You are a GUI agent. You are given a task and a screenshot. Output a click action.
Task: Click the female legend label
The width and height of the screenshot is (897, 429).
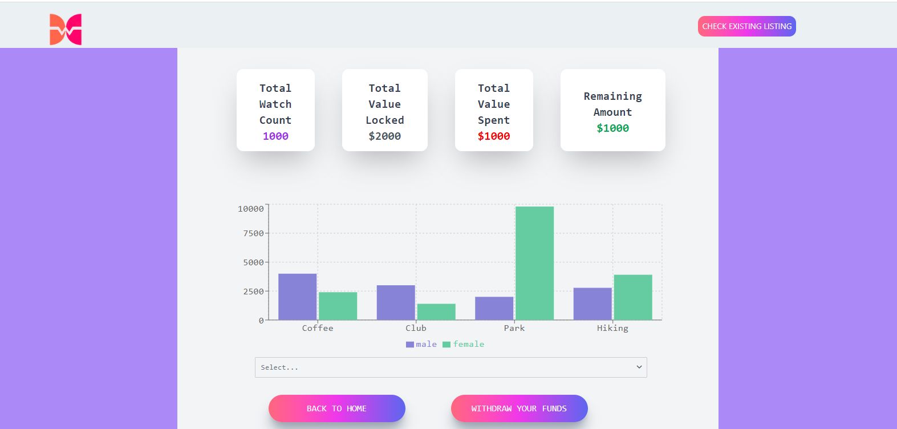pyautogui.click(x=468, y=344)
